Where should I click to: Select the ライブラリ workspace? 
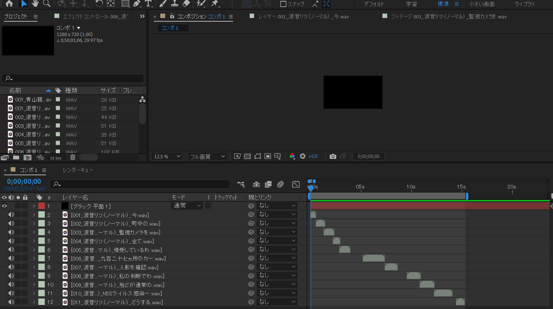524,4
